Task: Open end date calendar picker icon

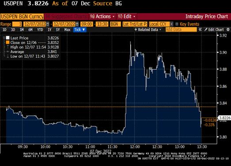Action: click(77, 24)
